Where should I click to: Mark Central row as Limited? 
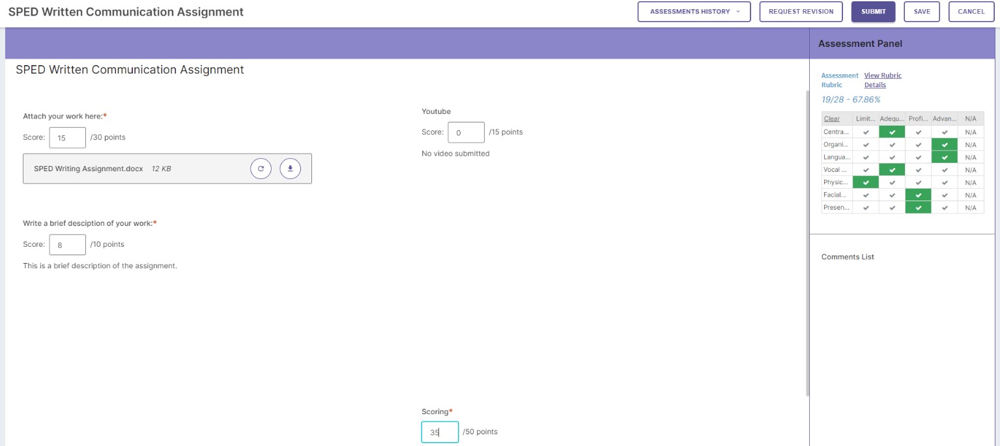pyautogui.click(x=866, y=132)
